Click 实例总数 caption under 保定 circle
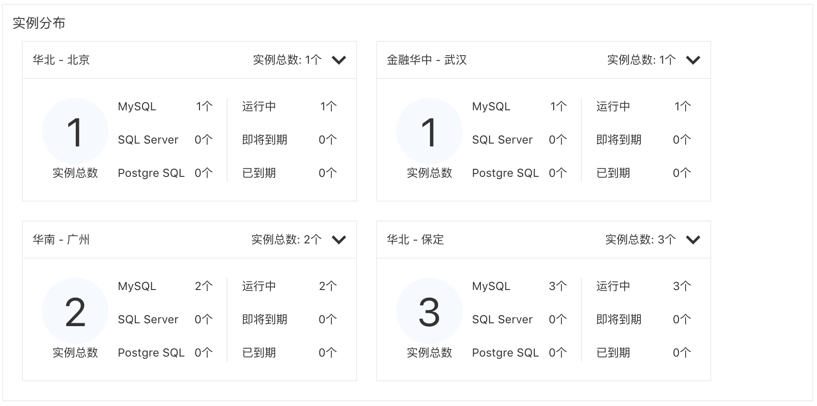 click(429, 353)
